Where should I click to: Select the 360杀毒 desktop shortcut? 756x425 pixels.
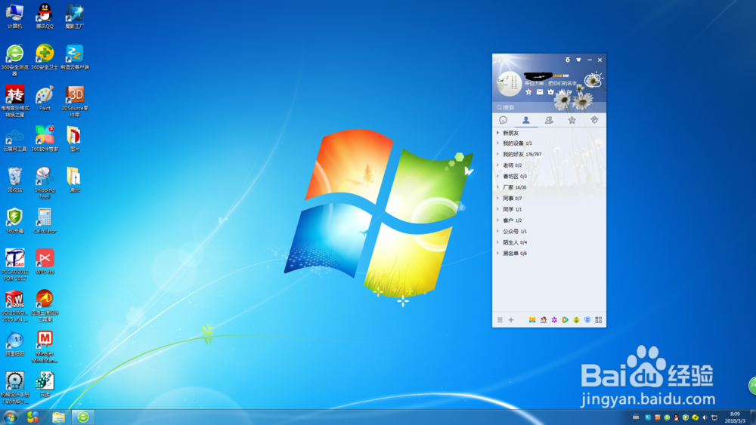coord(15,221)
